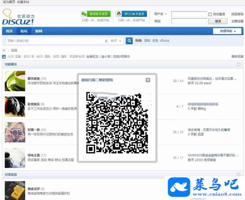
Task: Open the 用户名 login type dropdown
Action: [161, 14]
